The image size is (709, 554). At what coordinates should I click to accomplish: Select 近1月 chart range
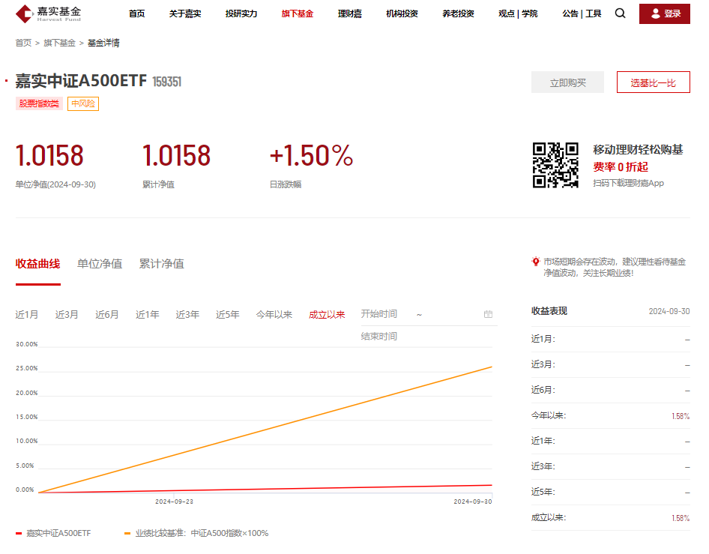(x=27, y=314)
